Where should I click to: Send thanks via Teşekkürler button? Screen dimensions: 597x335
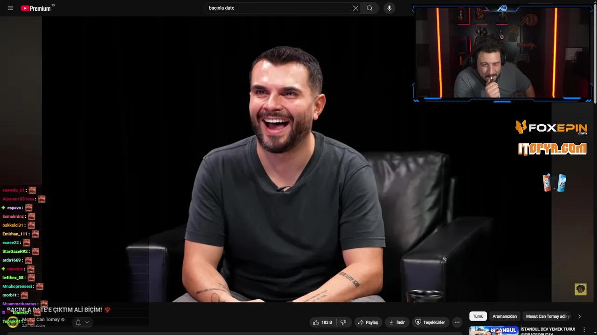tap(430, 322)
